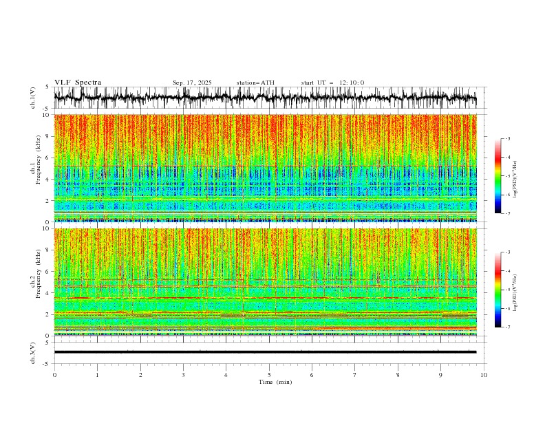The width and height of the screenshot is (545, 421).
Task: Click the ch.3 flat black waveform trace
Action: (x=265, y=352)
